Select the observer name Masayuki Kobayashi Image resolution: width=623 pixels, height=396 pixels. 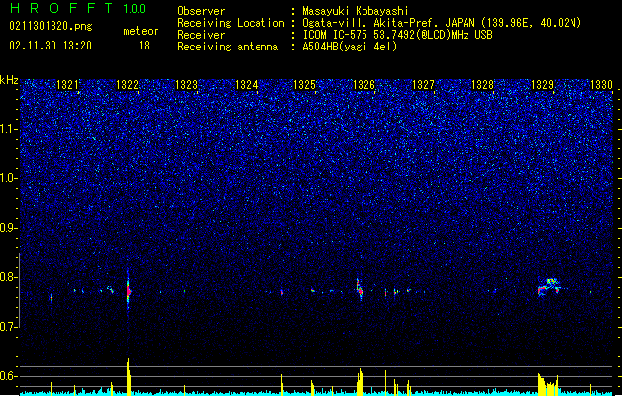356,11
